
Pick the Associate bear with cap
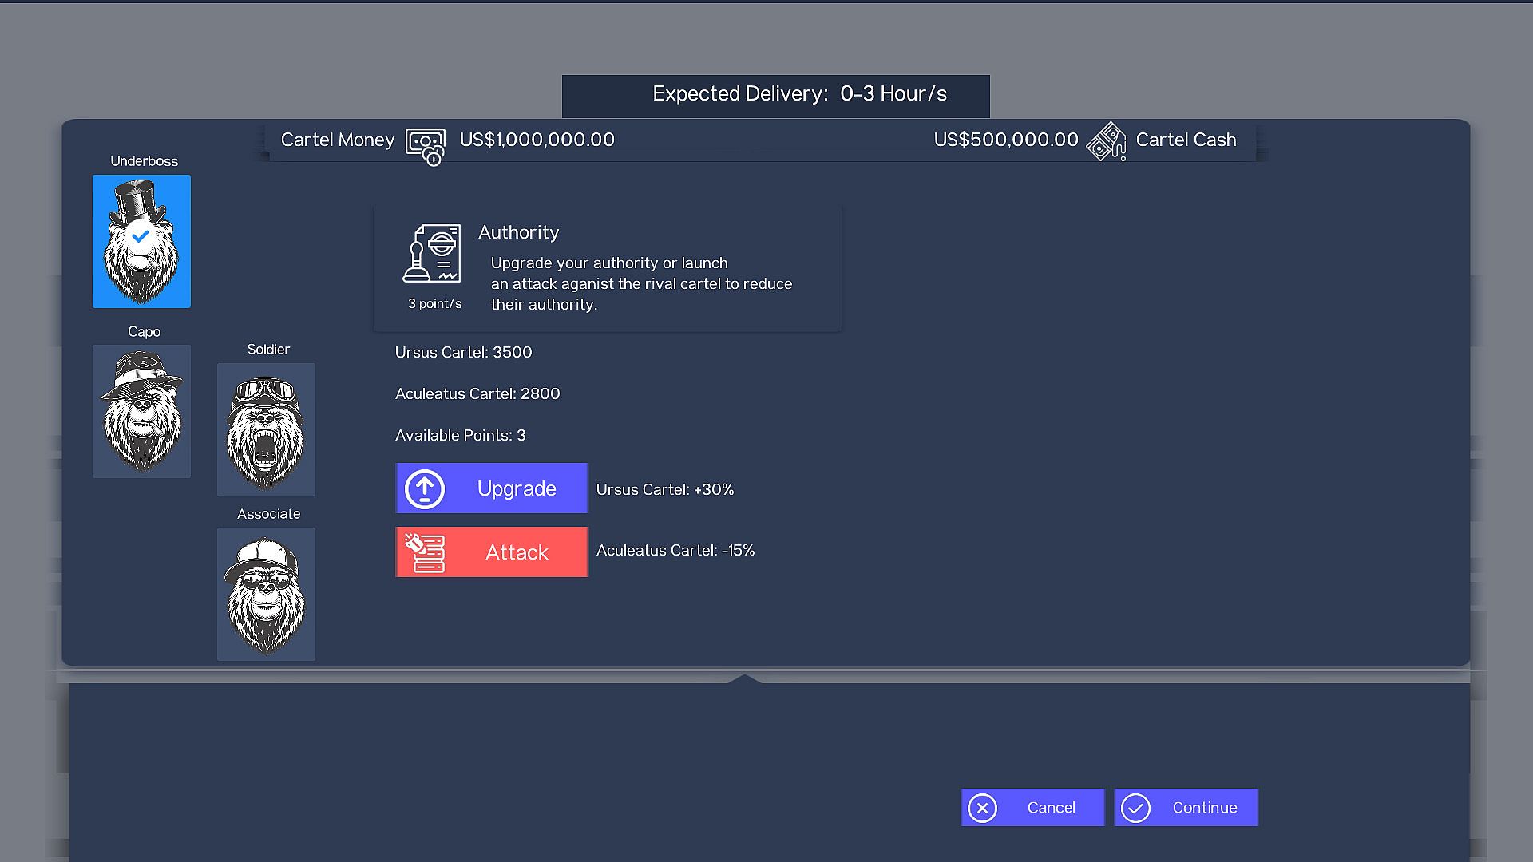pyautogui.click(x=266, y=594)
